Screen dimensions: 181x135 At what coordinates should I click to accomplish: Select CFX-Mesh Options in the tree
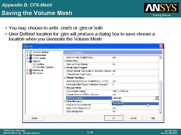pos(45,67)
